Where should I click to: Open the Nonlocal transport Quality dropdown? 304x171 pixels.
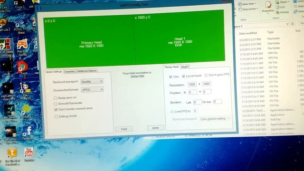(x=92, y=81)
